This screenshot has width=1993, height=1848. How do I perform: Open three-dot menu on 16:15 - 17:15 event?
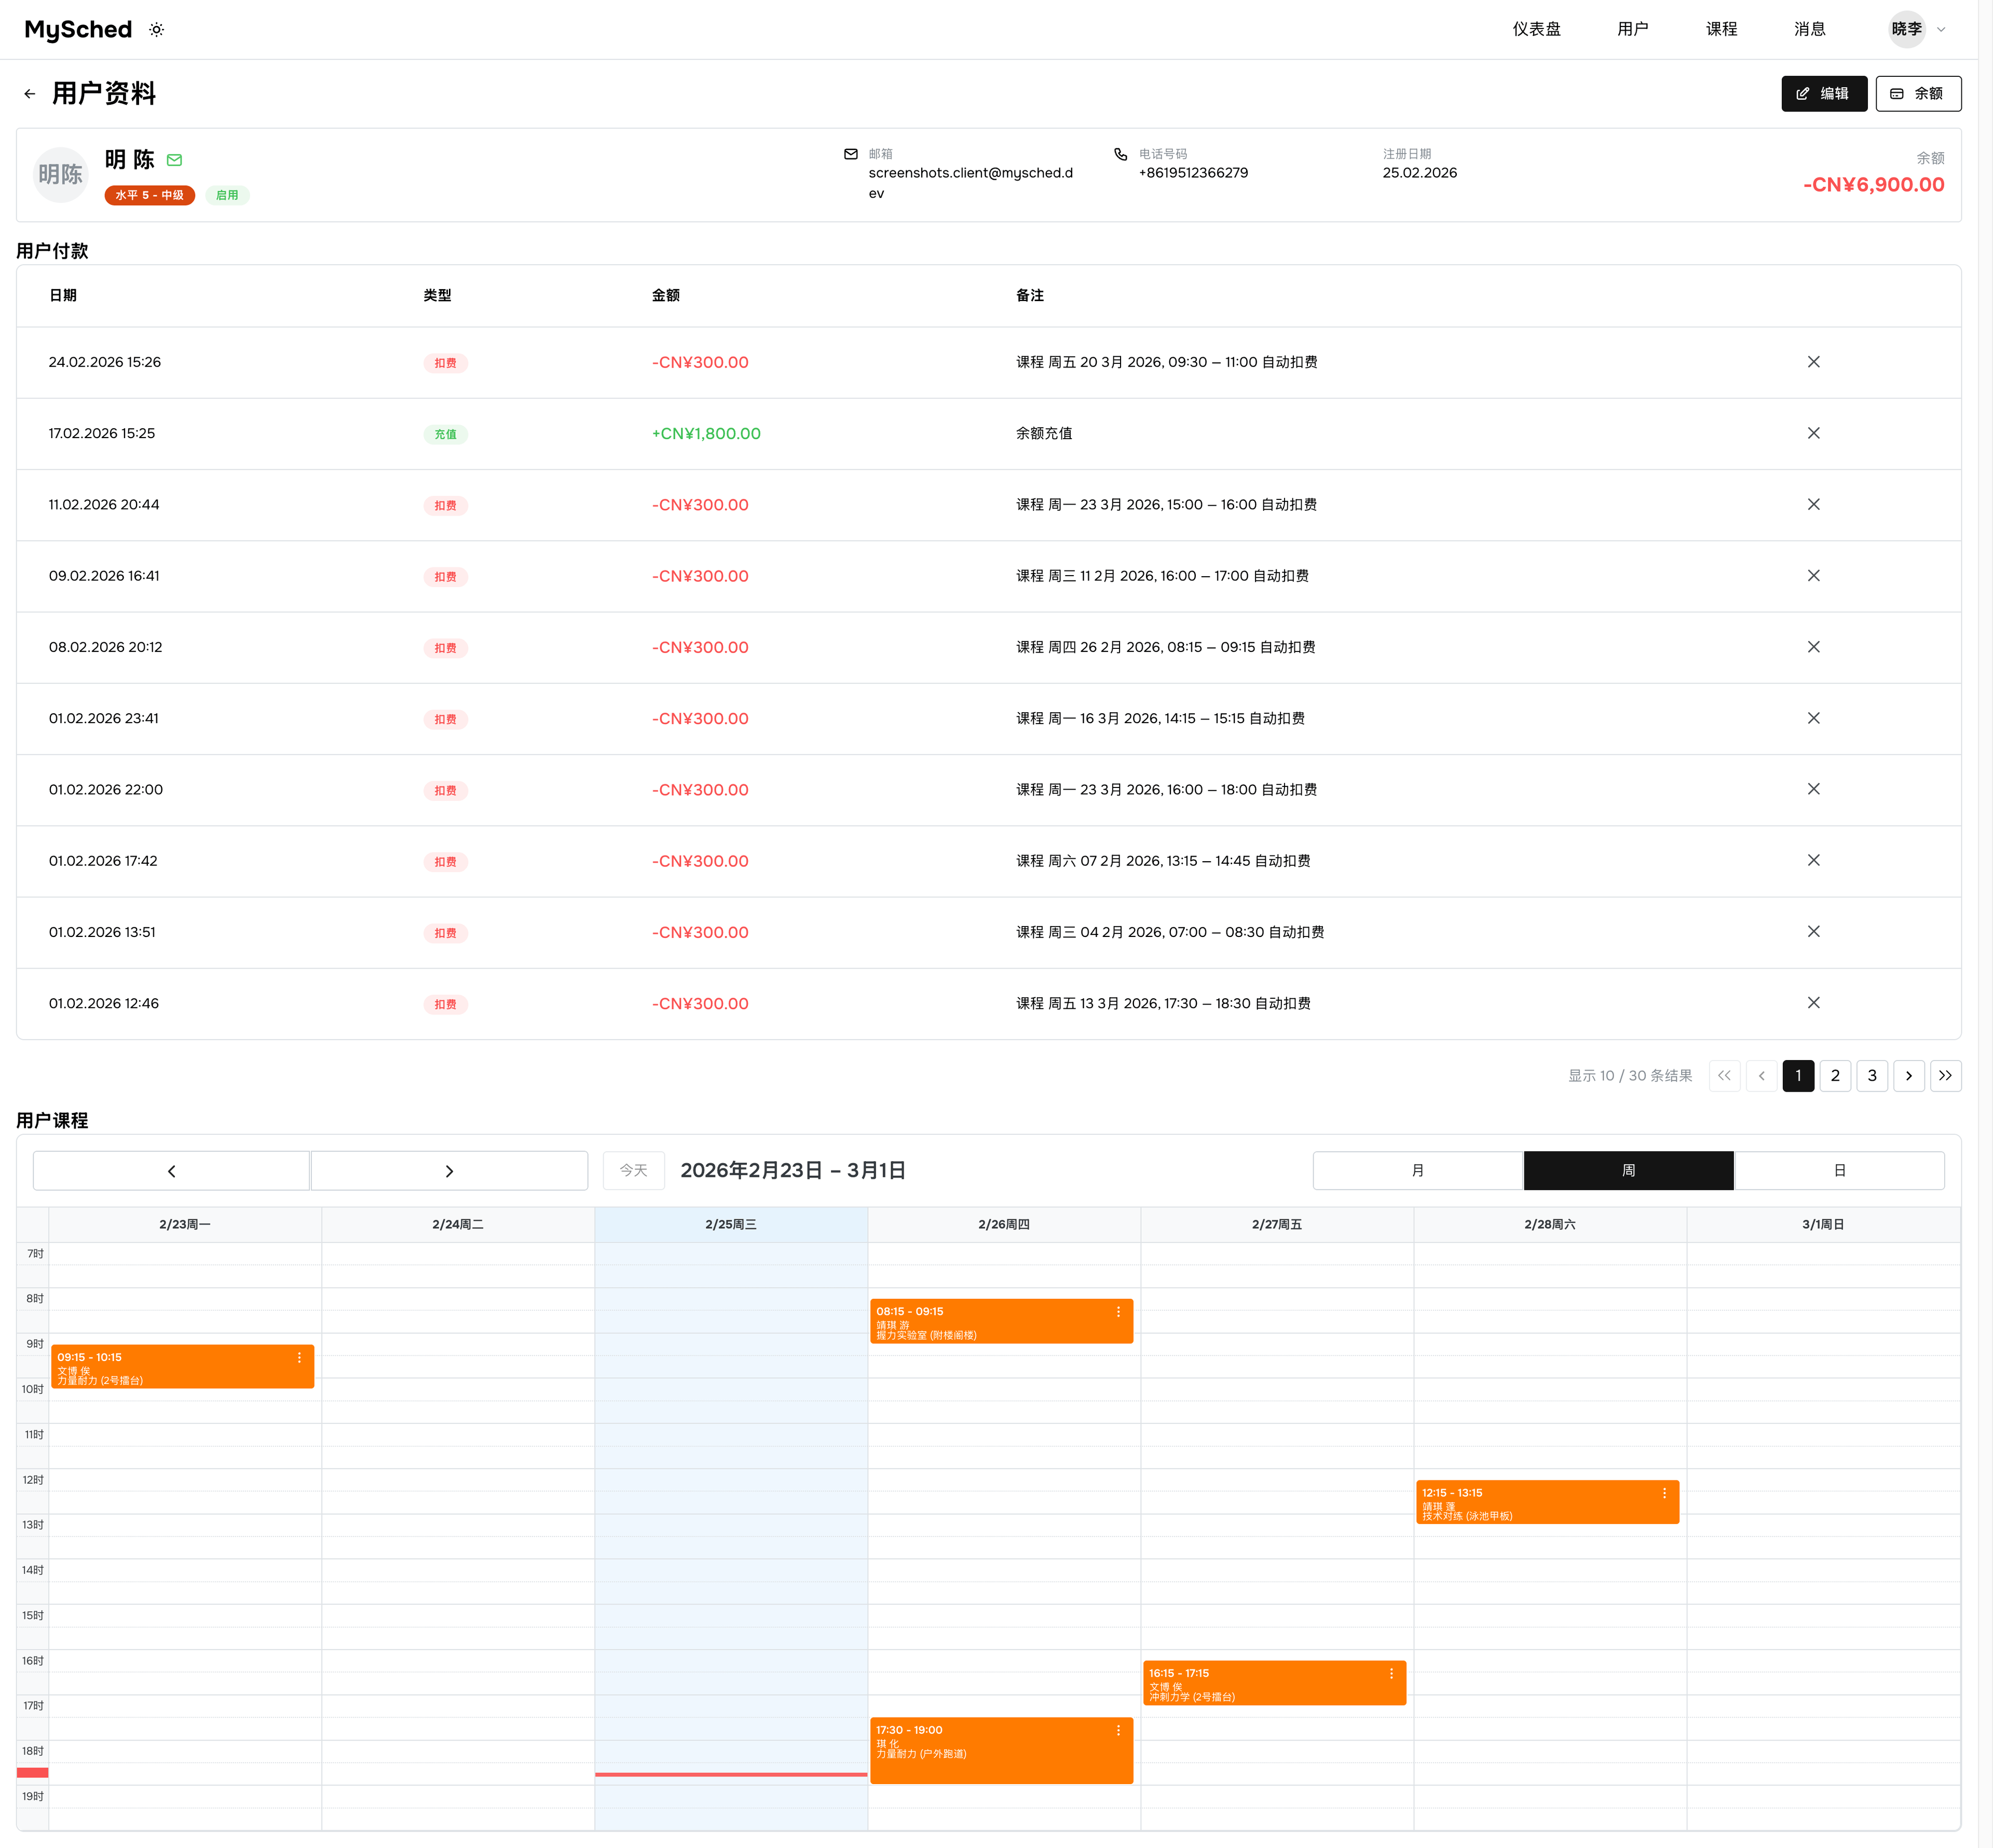click(1391, 1674)
